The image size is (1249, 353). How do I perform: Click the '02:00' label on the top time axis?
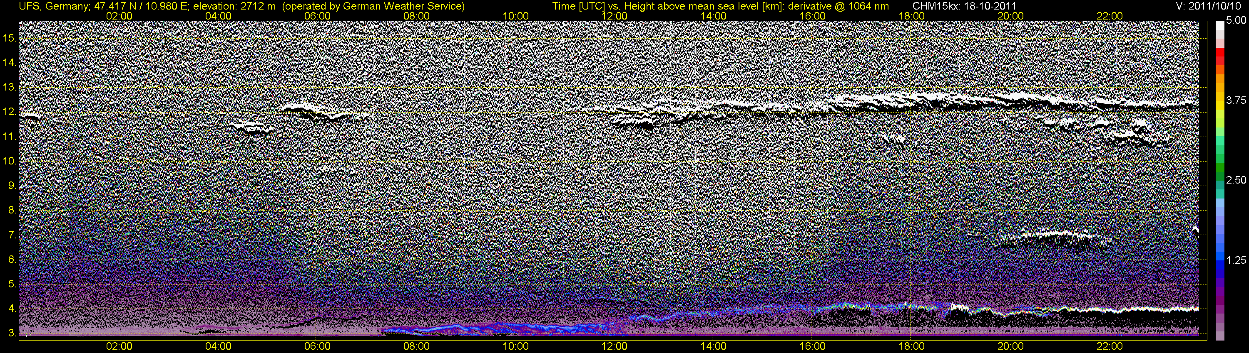[119, 16]
